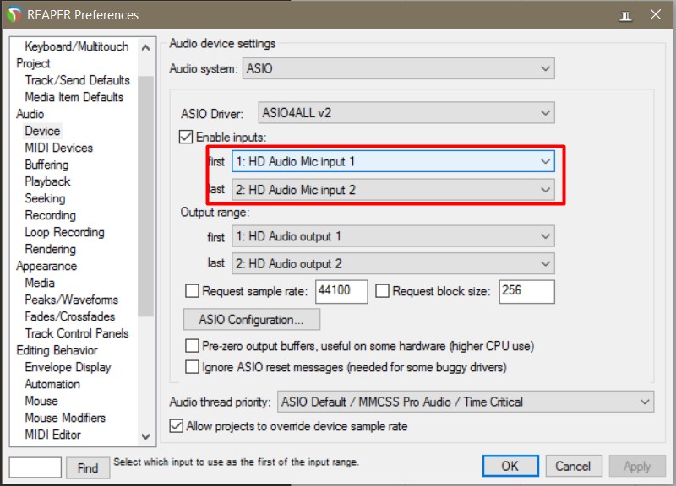The height and width of the screenshot is (486, 676).
Task: Click the preferences search text box
Action: (35, 467)
